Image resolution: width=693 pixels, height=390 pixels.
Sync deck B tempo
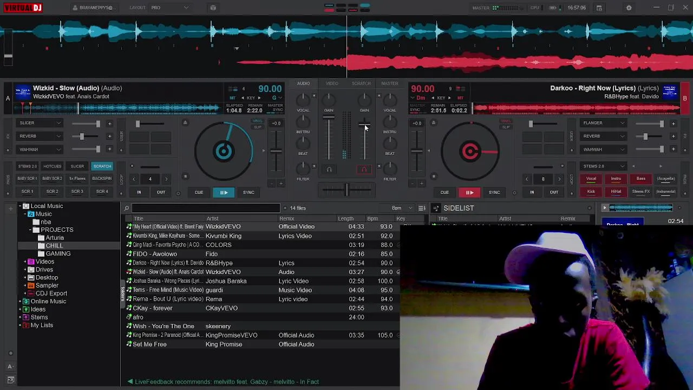[494, 192]
